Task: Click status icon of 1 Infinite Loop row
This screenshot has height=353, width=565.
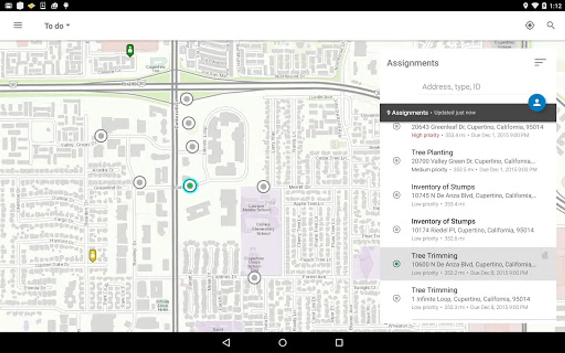Action: pyautogui.click(x=397, y=298)
